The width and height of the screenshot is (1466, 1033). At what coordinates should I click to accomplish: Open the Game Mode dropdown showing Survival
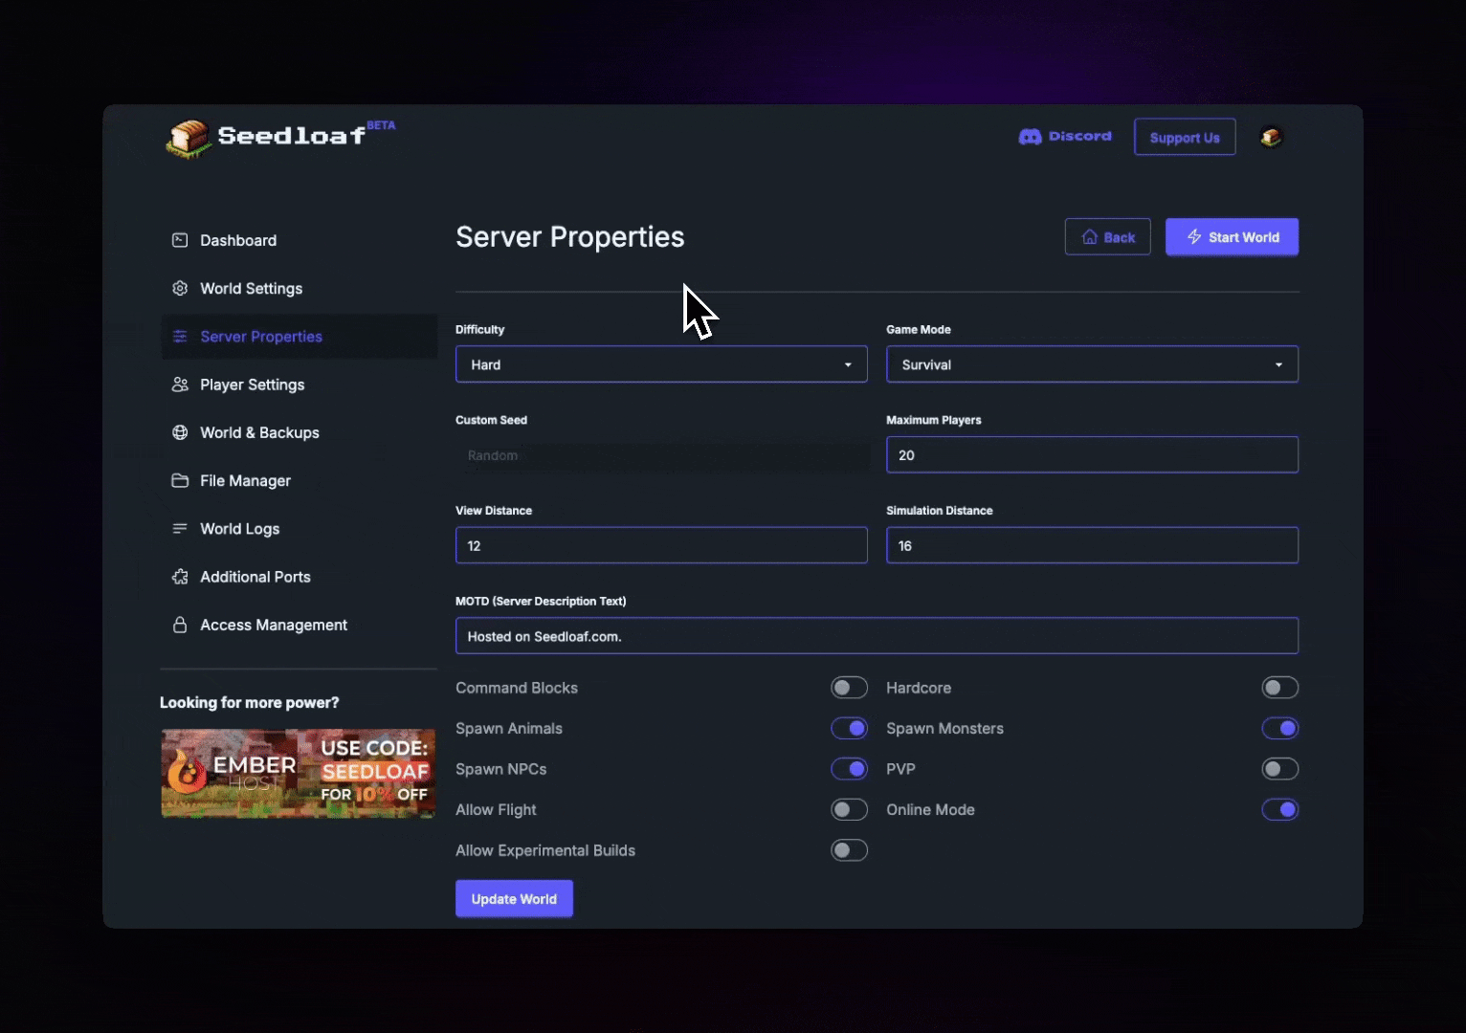1092,364
